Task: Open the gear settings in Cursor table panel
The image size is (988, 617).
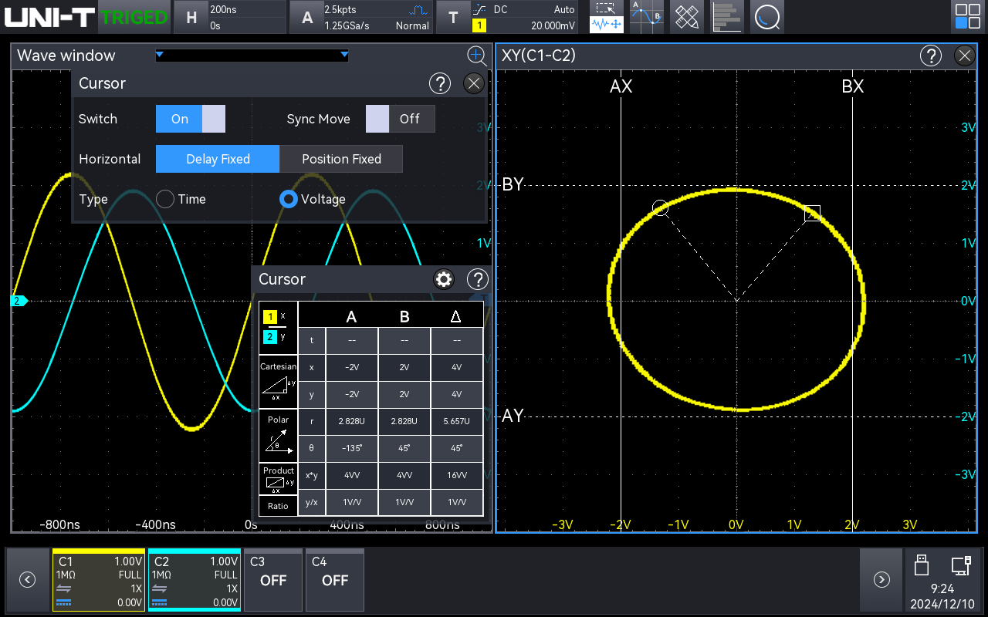Action: [444, 279]
